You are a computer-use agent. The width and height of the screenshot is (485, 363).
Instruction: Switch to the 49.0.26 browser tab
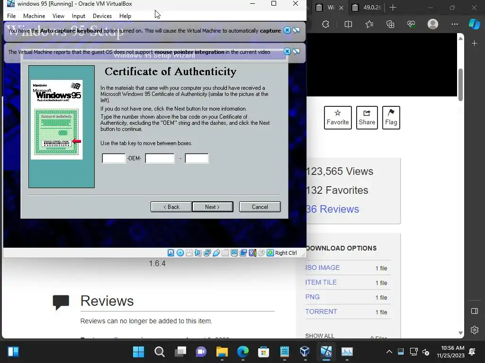pos(367,8)
